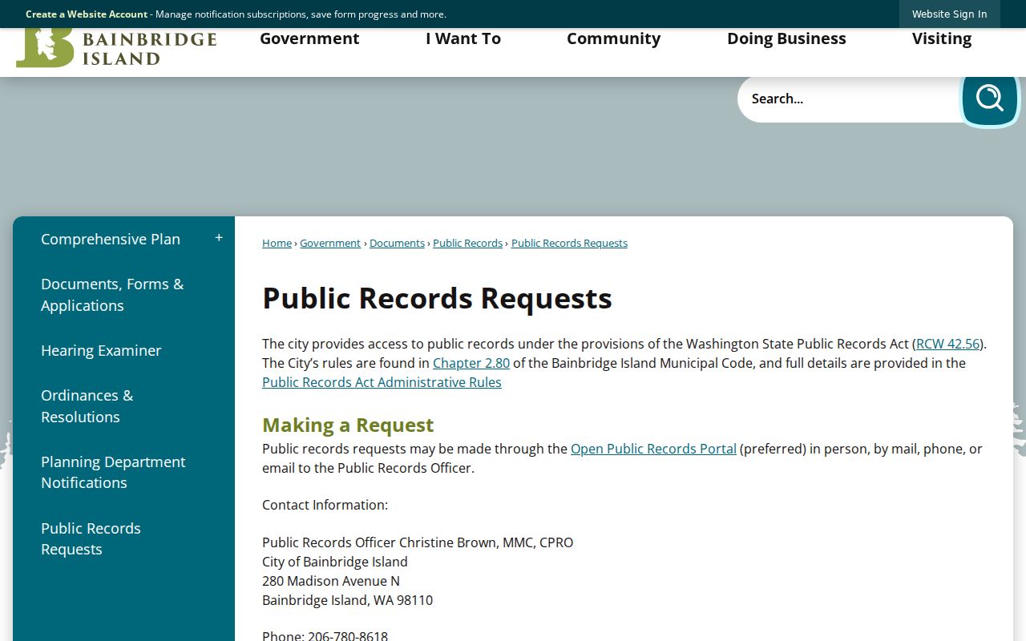Image resolution: width=1026 pixels, height=641 pixels.
Task: Click the Contact Information: text
Action: tap(325, 505)
